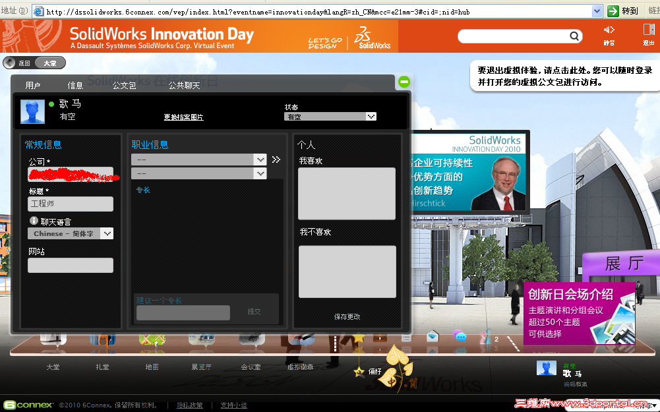660x412 pixels.
Task: Click the 专长 heading text
Action: pyautogui.click(x=143, y=191)
